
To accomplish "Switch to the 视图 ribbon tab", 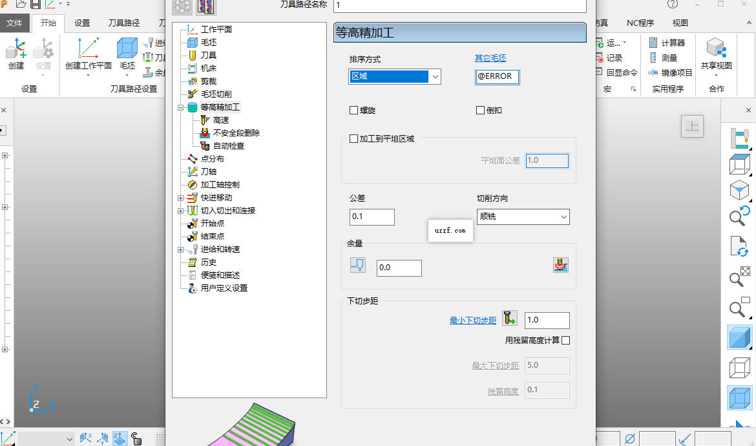I will 681,23.
